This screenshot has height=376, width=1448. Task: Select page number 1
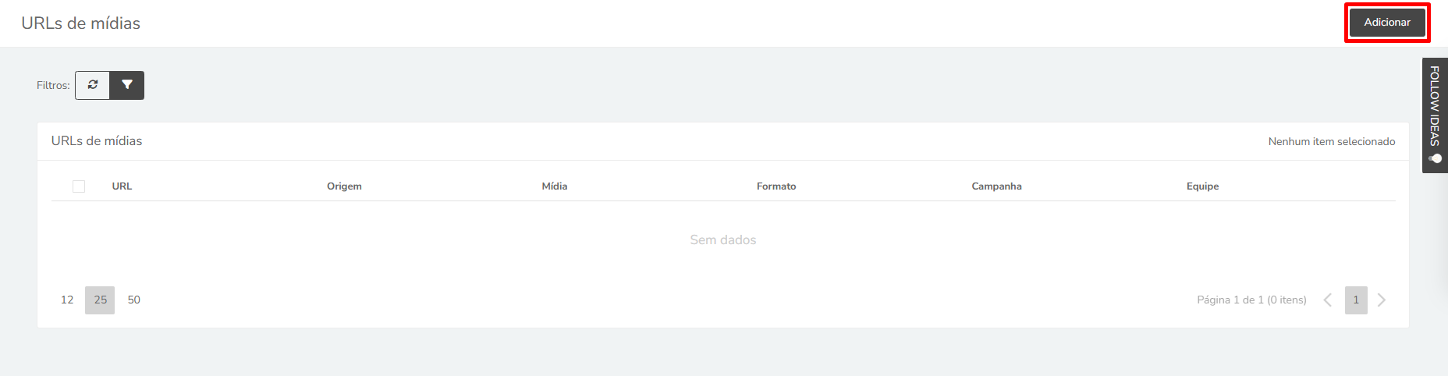tap(1356, 300)
